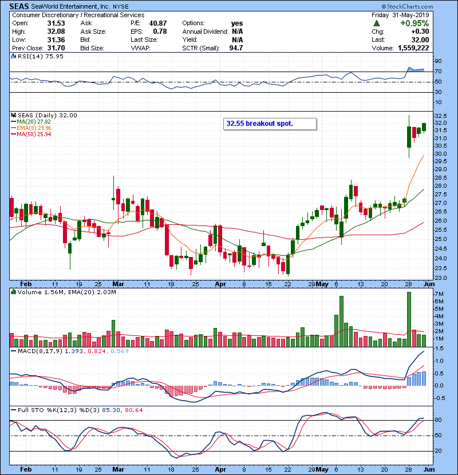Click the MACD value 1.393
Screen dimensions: 458x475
pos(74,351)
